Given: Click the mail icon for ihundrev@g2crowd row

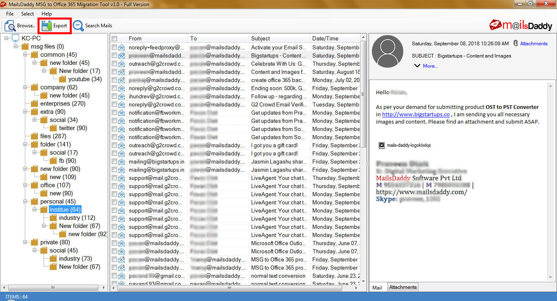Looking at the screenshot, I should click(x=122, y=96).
